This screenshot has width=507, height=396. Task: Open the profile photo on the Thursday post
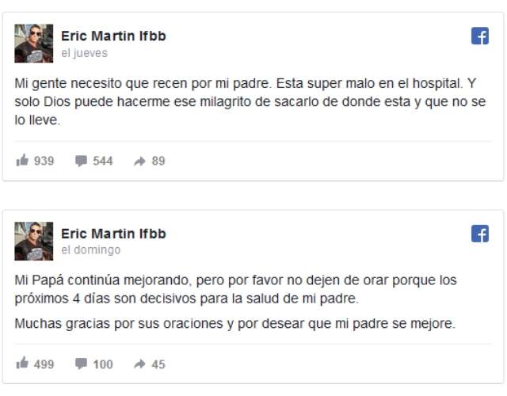point(33,44)
